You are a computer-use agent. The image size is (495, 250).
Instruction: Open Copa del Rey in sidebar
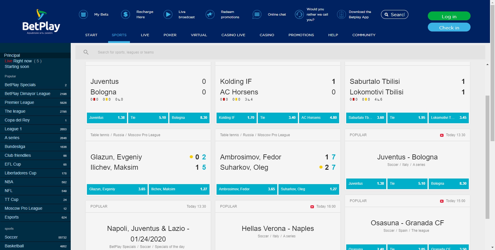(x=35, y=120)
